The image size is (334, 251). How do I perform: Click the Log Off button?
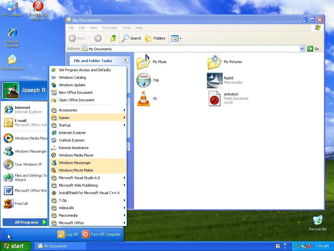pyautogui.click(x=68, y=234)
